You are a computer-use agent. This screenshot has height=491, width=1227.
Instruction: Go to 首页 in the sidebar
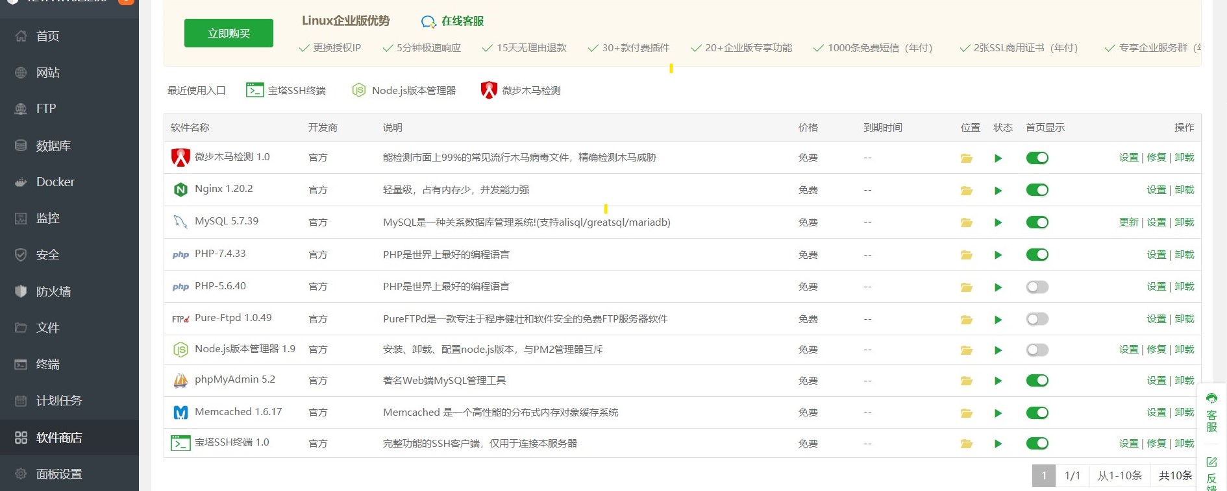(69, 36)
